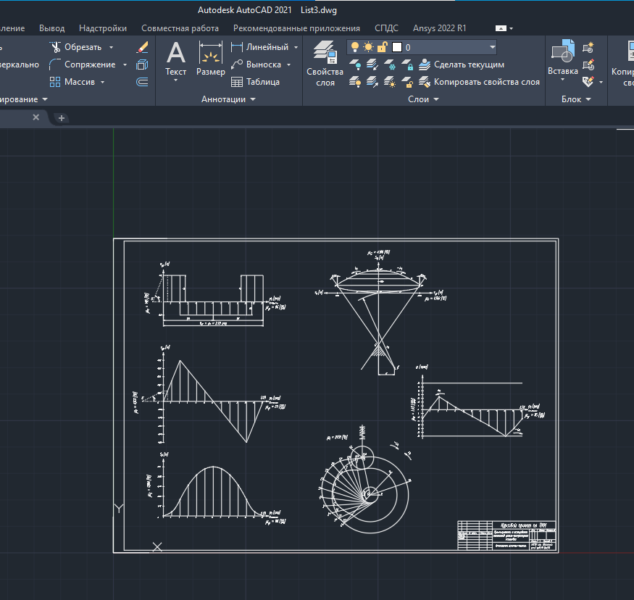Switch to the СПДС ribbon tab

coord(386,28)
